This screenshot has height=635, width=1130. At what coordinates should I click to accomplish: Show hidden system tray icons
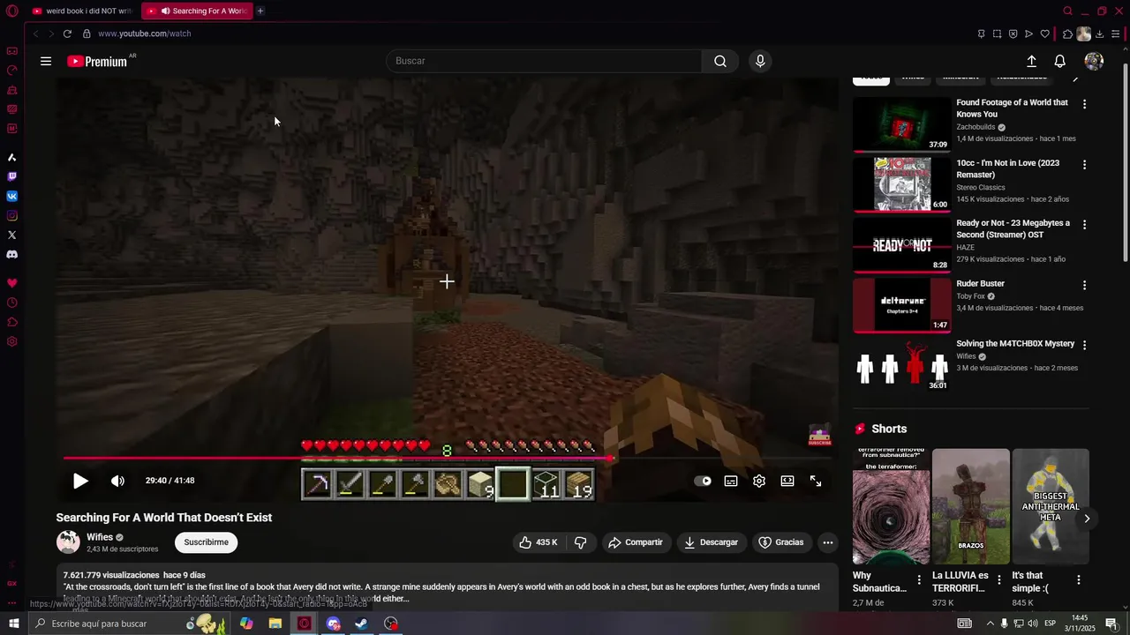990,624
